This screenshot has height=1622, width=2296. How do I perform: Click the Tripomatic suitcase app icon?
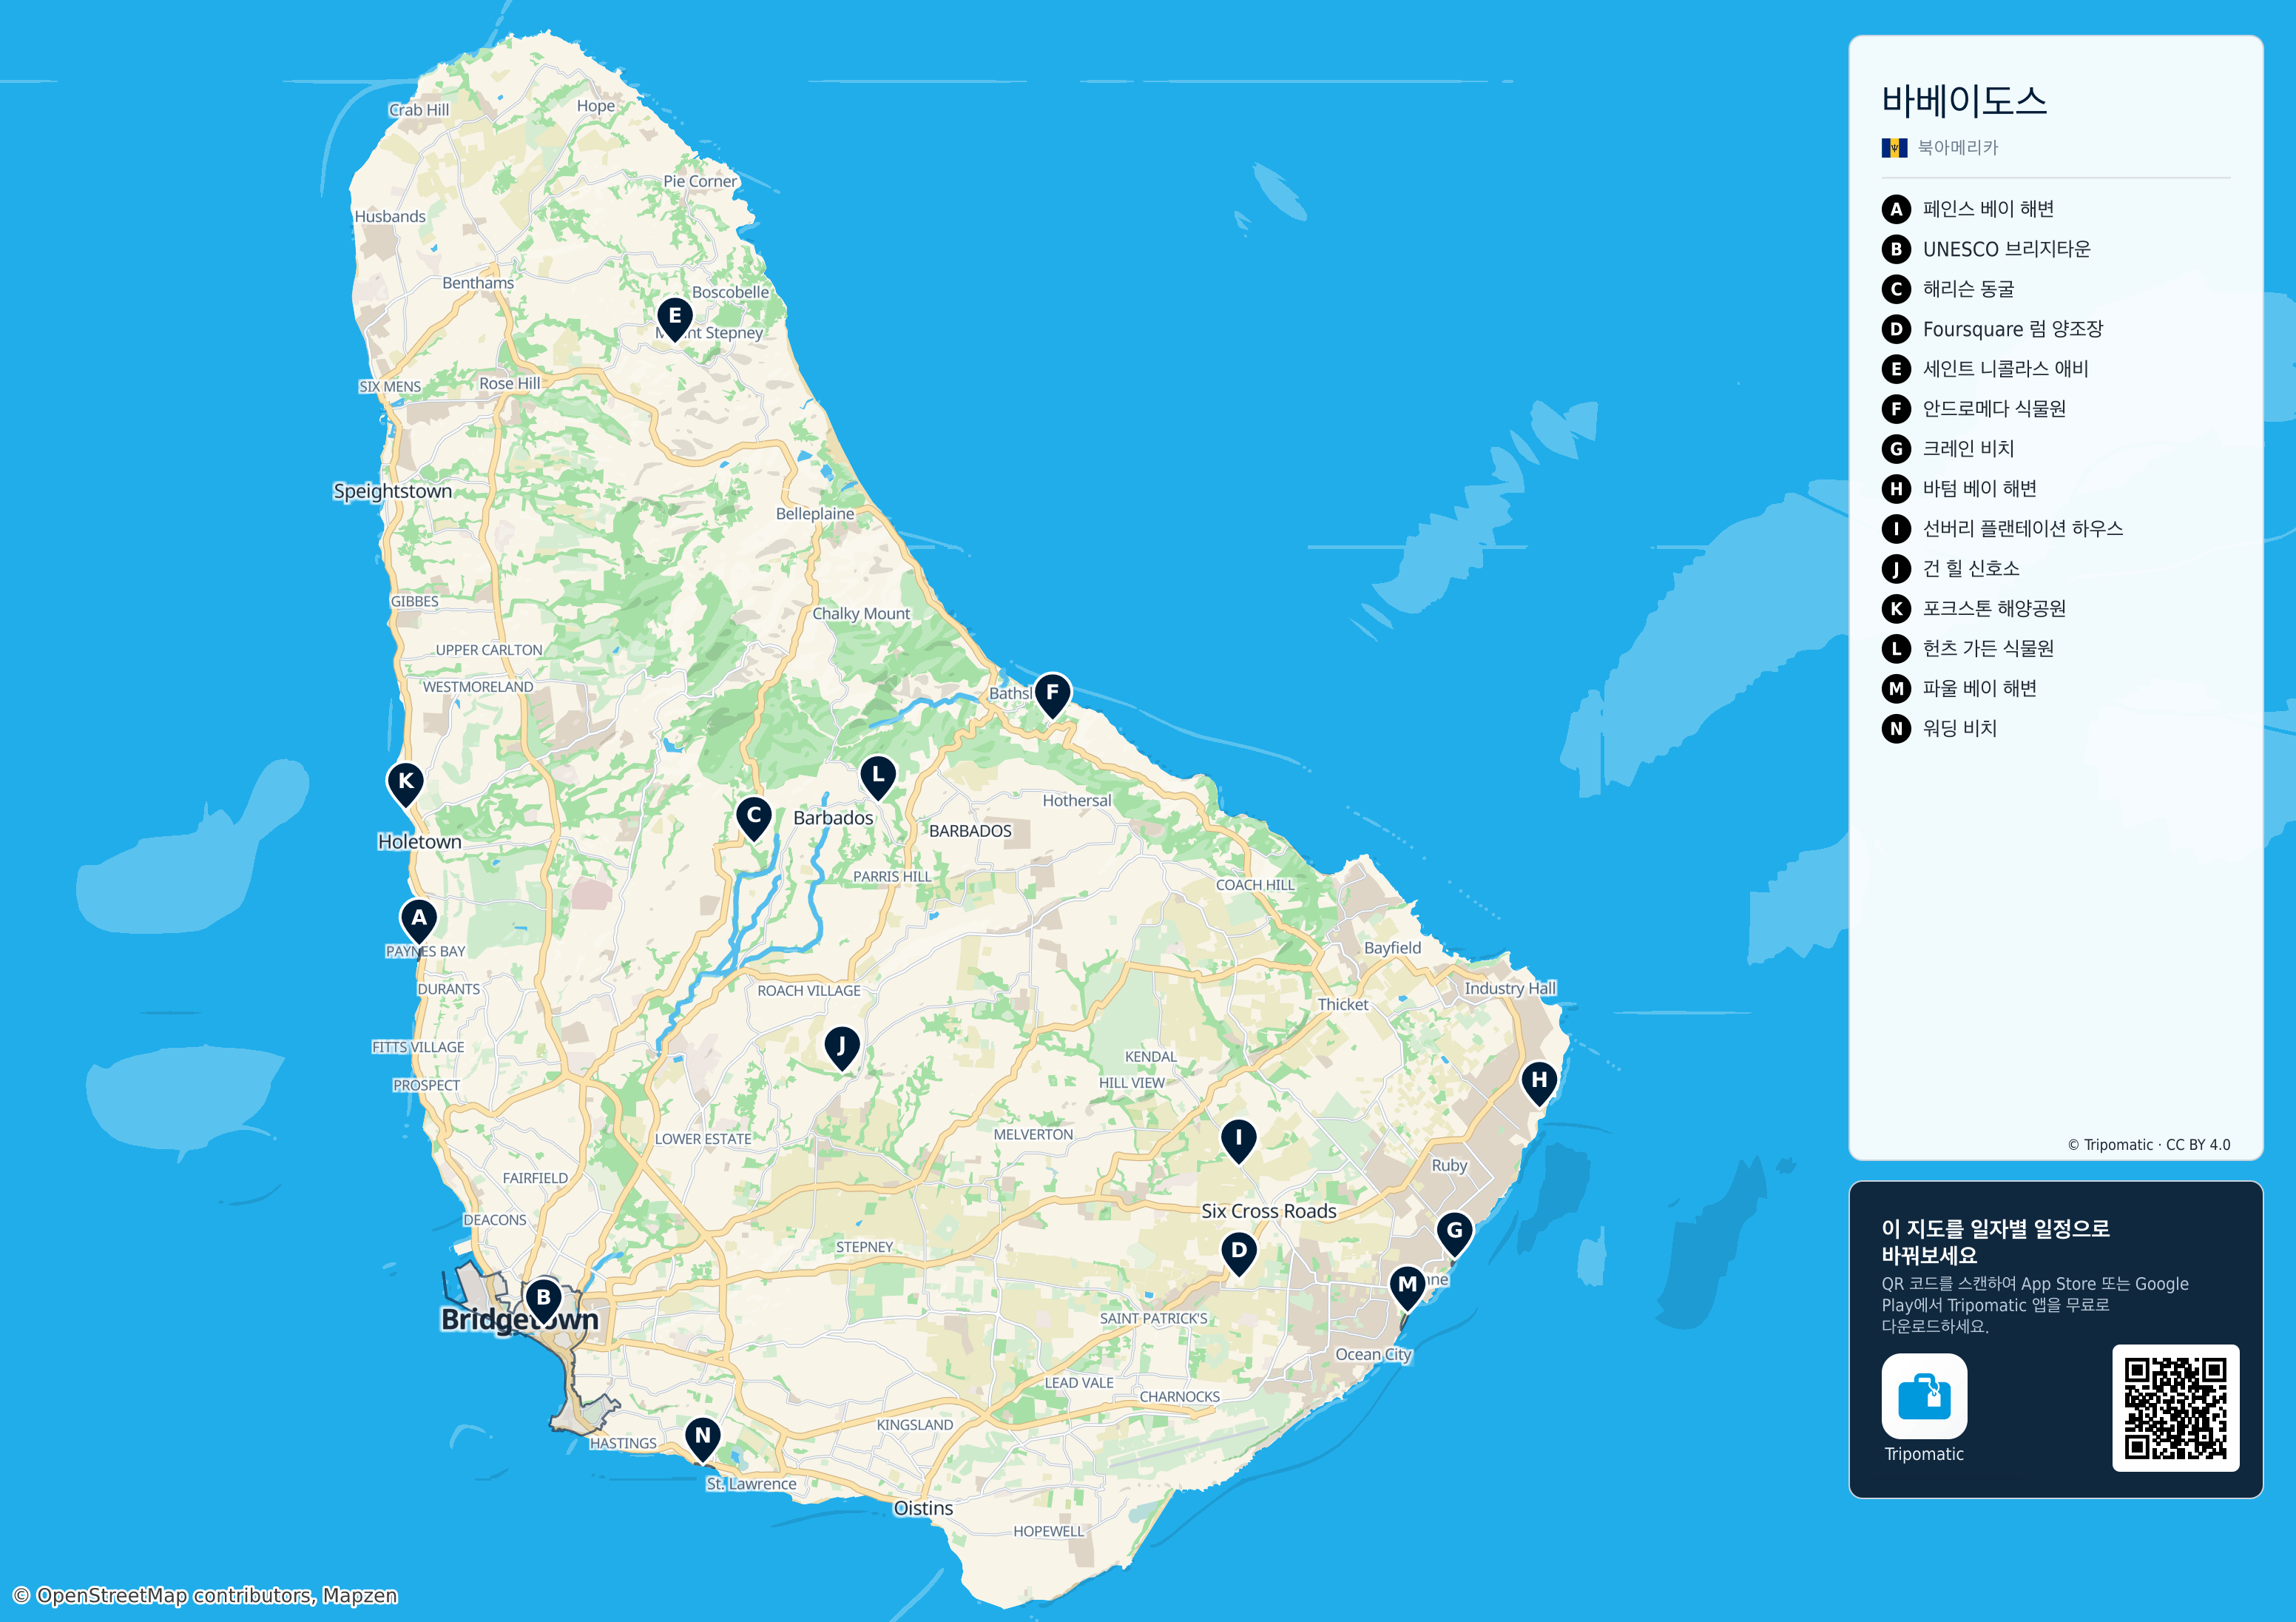coord(1924,1396)
